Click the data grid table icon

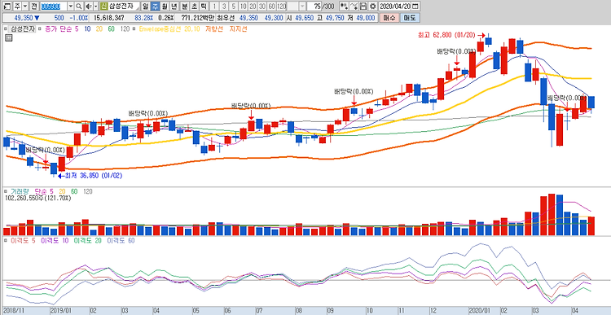tap(9, 37)
